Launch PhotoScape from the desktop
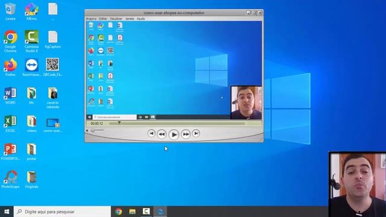Image resolution: width=386 pixels, height=217 pixels. pos(10,180)
